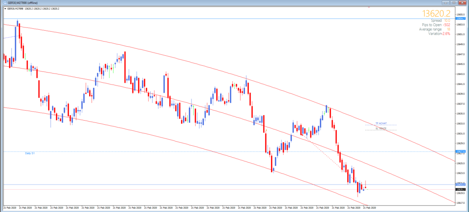Click the 13625.5 price axis label
Viewport: 469px width, 212px height.
pyautogui.click(x=460, y=163)
